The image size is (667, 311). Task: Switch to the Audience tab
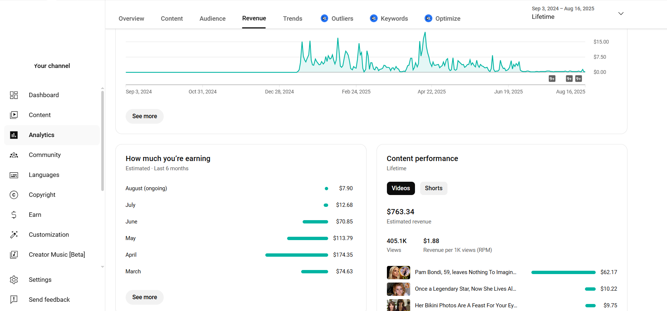[x=212, y=18]
